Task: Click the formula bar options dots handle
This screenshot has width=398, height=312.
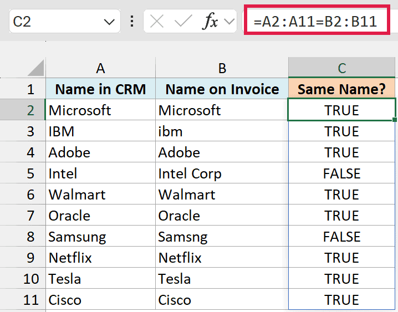Action: [132, 21]
